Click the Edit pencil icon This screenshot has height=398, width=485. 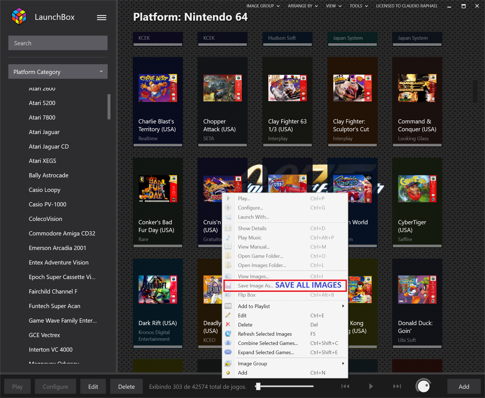(x=228, y=315)
